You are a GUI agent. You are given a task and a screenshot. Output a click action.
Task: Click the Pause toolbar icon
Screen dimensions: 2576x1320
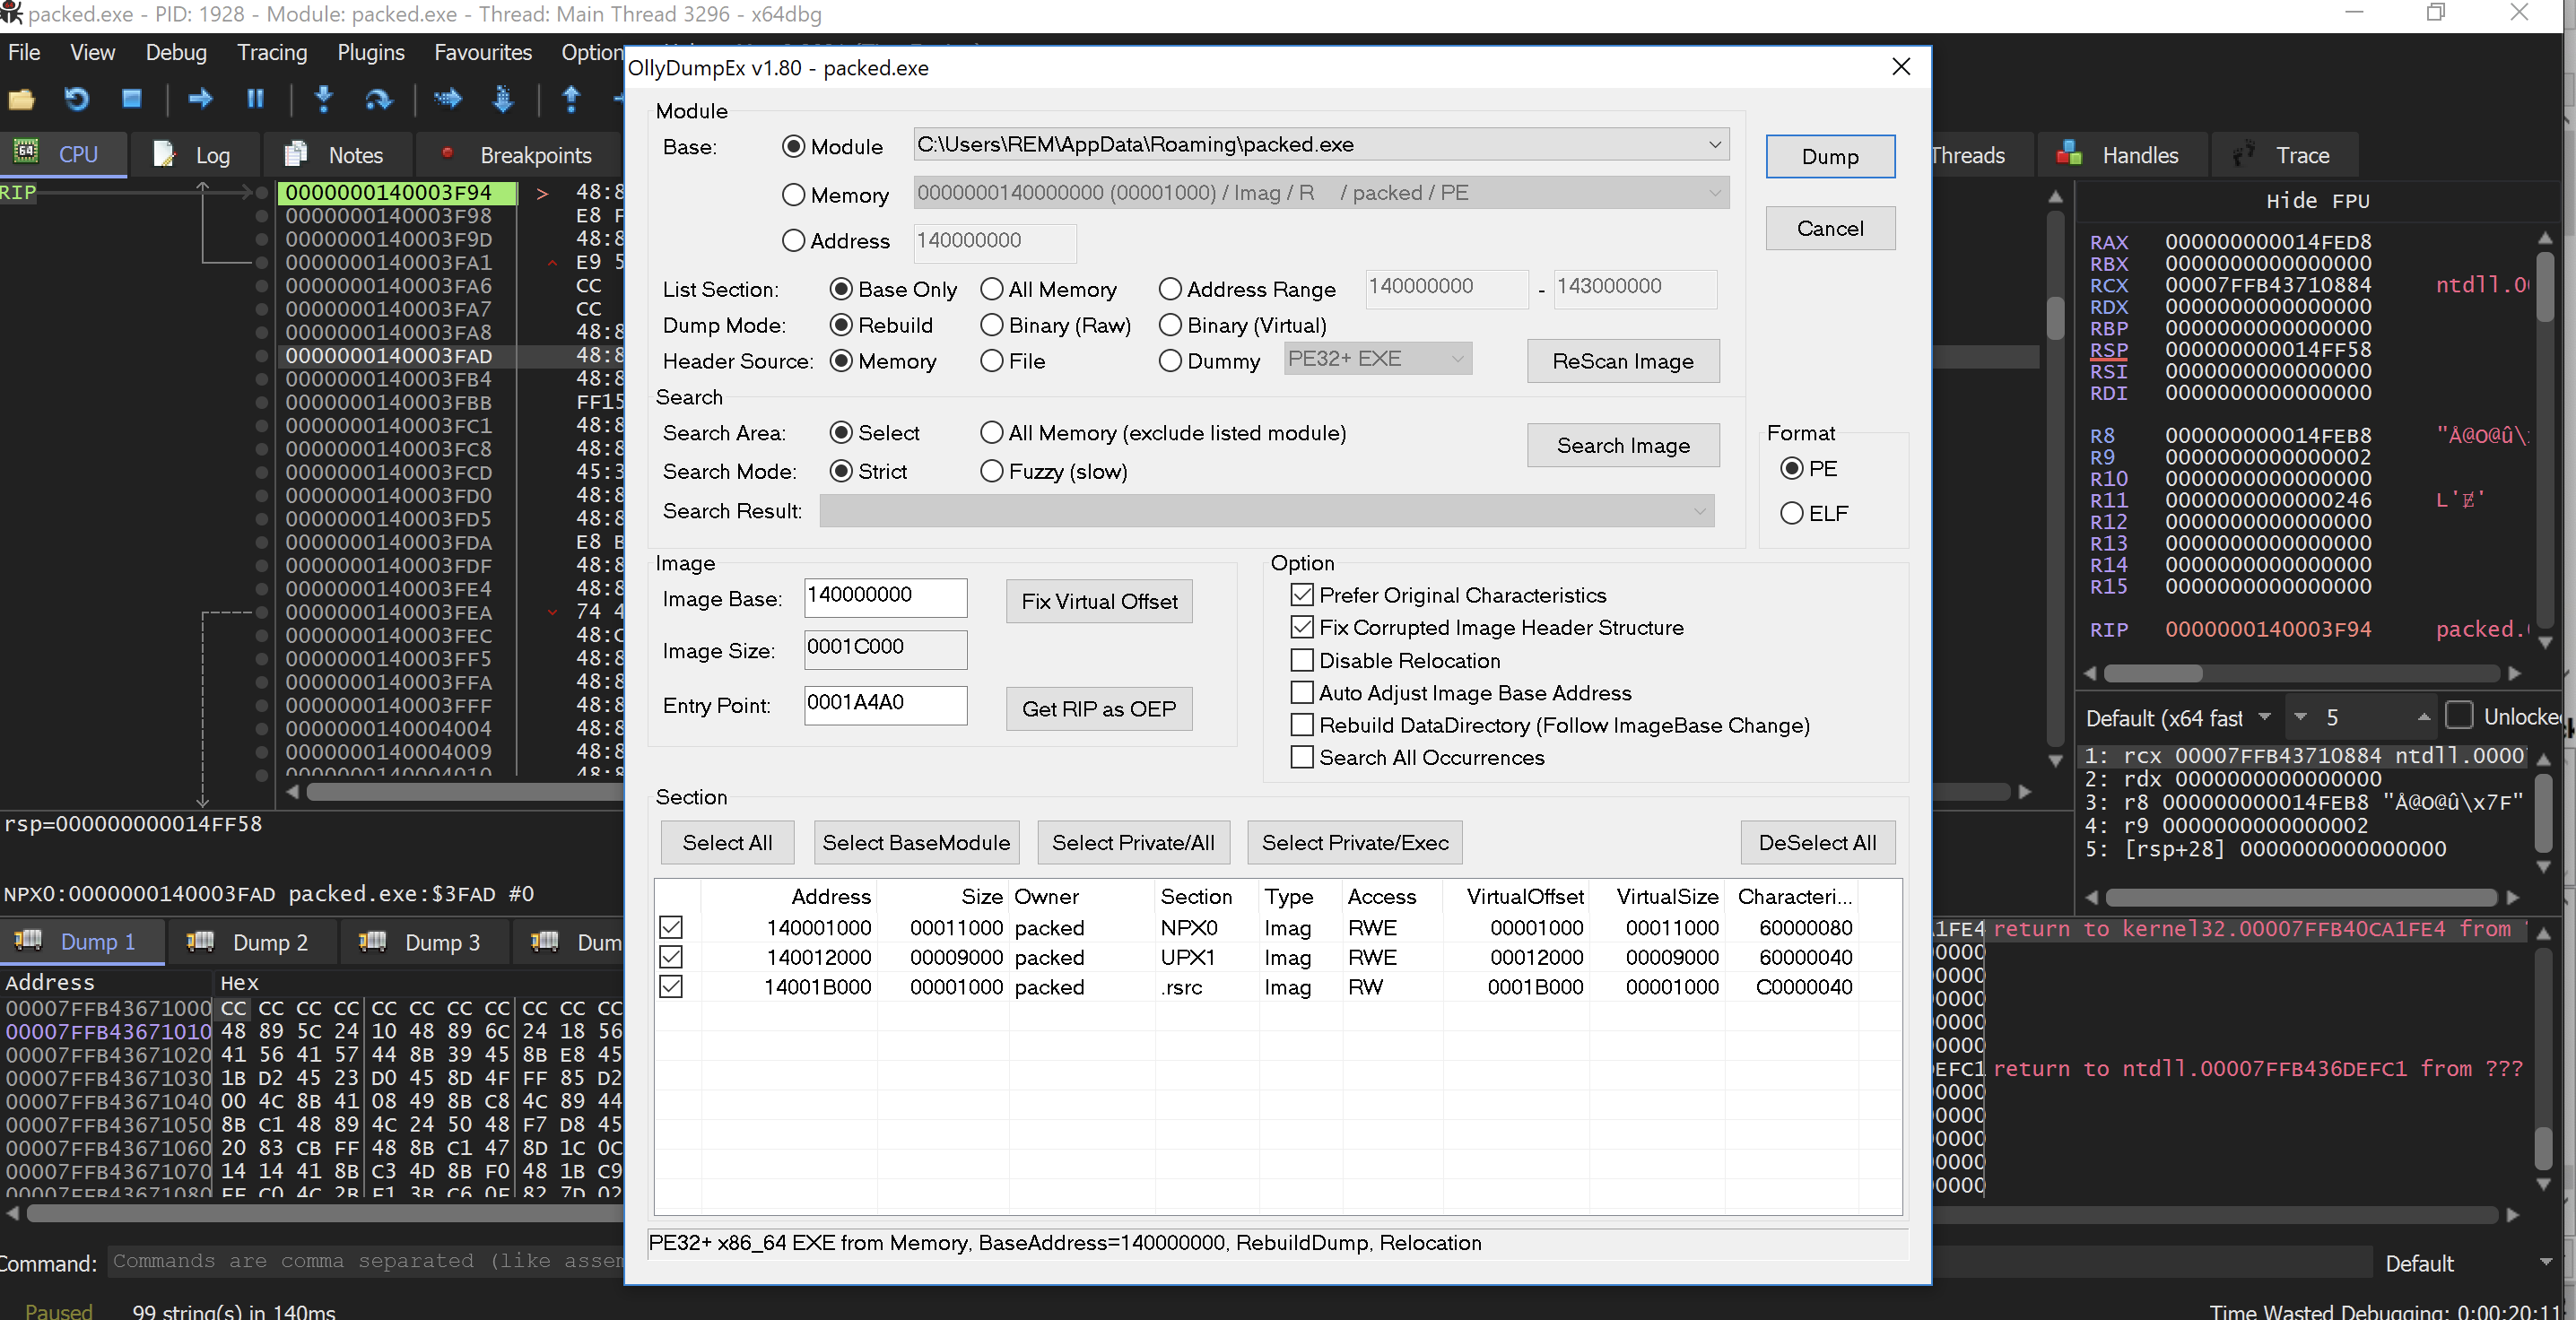tap(255, 99)
